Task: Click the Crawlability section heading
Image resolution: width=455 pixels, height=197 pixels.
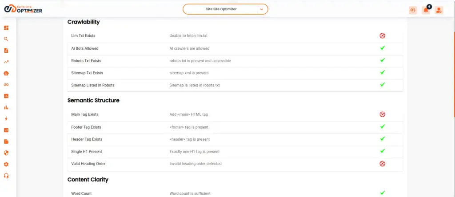Action: tap(84, 22)
